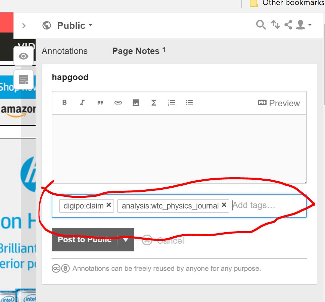Screen dimensions: 325x302
Task: Insert math formula with sigma icon
Action: point(153,103)
